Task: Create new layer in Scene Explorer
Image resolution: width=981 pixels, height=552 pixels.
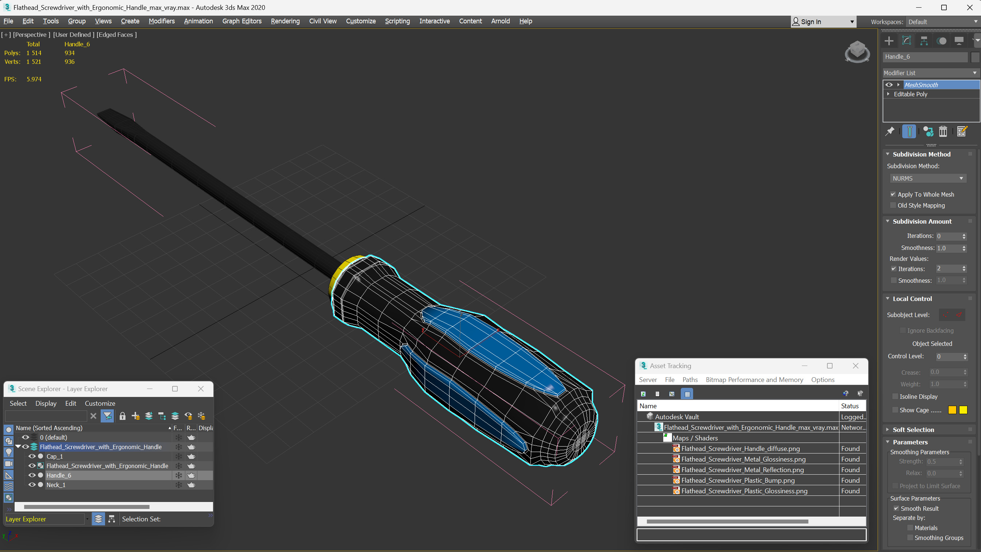Action: [x=136, y=416]
